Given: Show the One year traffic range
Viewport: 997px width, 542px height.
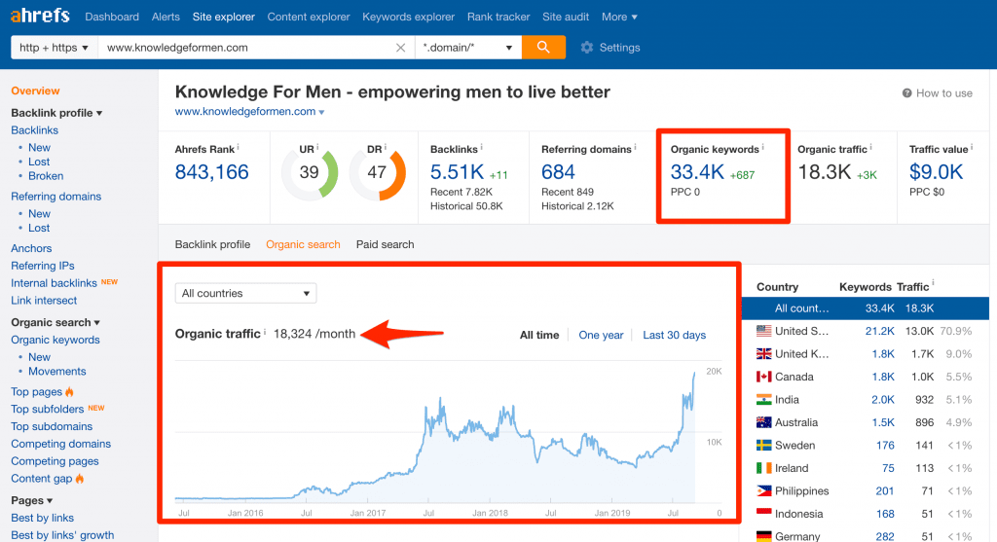Looking at the screenshot, I should click(x=601, y=335).
